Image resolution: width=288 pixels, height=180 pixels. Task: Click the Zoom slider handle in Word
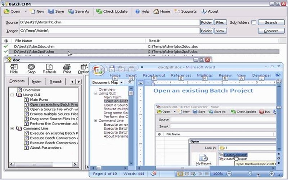point(250,174)
